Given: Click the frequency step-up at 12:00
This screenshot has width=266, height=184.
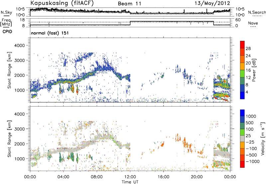Looking at the screenshot, I should pyautogui.click(x=130, y=23).
